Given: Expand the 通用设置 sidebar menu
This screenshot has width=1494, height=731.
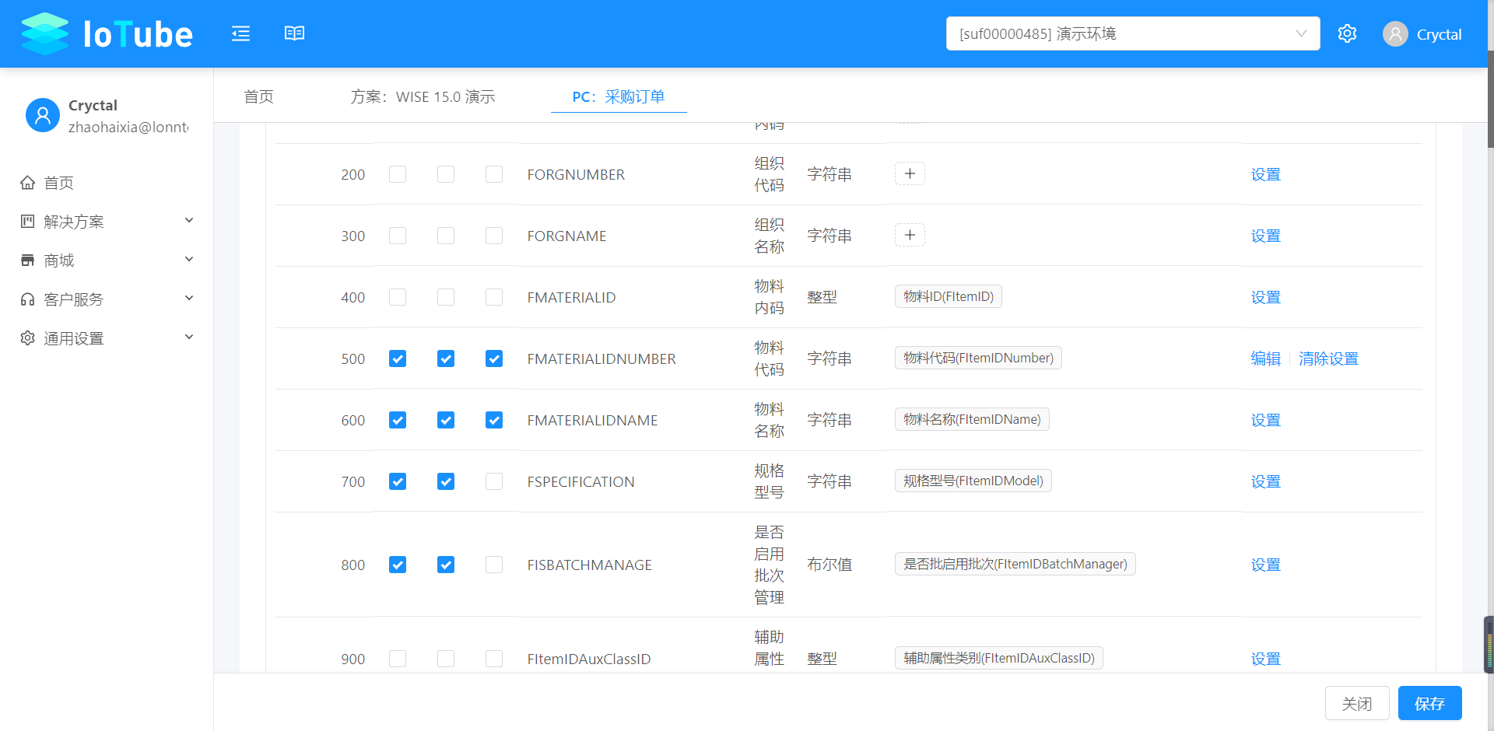Looking at the screenshot, I should [x=107, y=338].
